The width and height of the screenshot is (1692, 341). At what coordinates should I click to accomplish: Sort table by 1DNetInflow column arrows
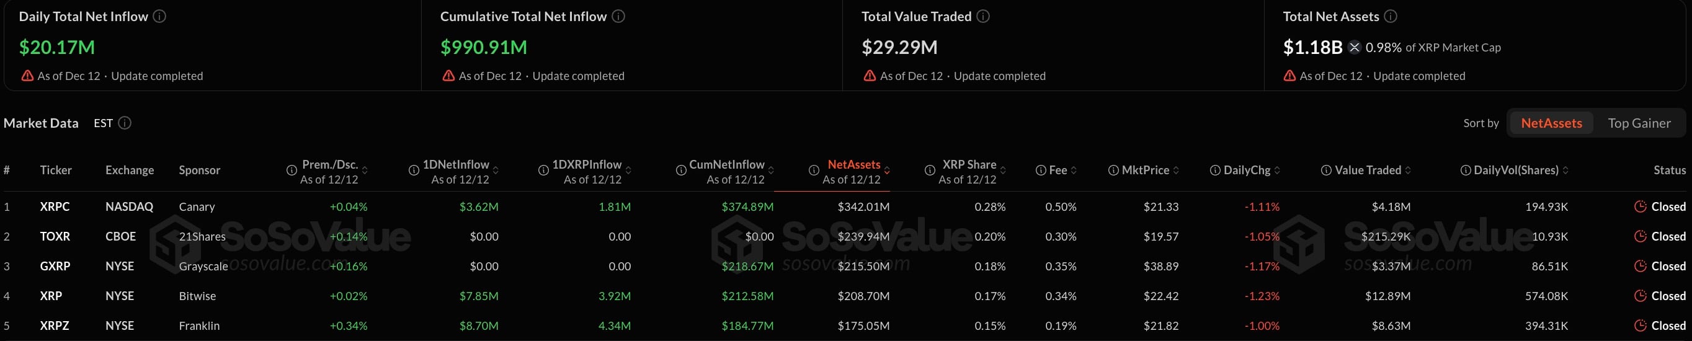(496, 171)
